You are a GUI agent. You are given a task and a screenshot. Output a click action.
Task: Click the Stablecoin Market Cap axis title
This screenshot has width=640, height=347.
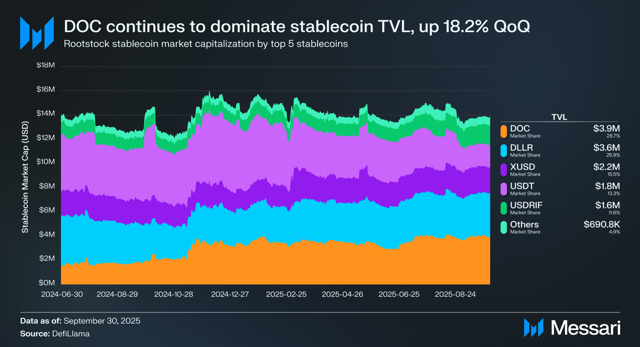coord(25,177)
